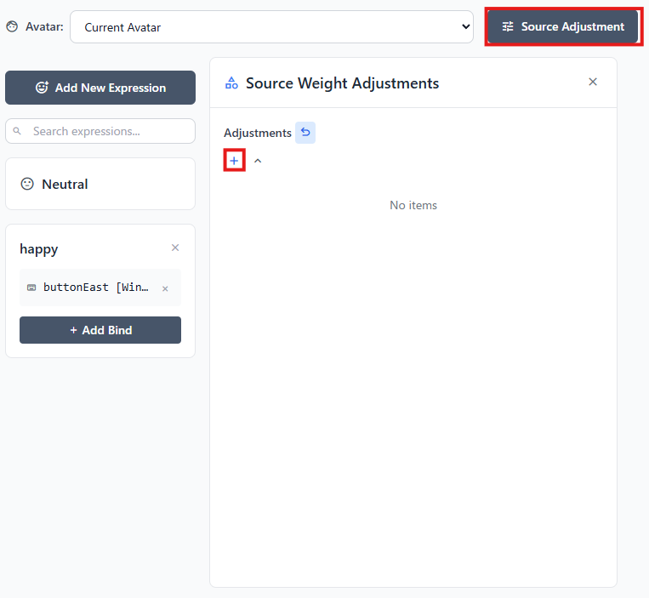The height and width of the screenshot is (598, 649).
Task: Delete the happy expression using its X
Action: (175, 248)
